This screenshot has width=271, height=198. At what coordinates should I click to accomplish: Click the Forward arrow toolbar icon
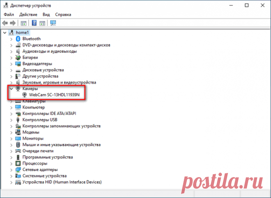(x=13, y=23)
